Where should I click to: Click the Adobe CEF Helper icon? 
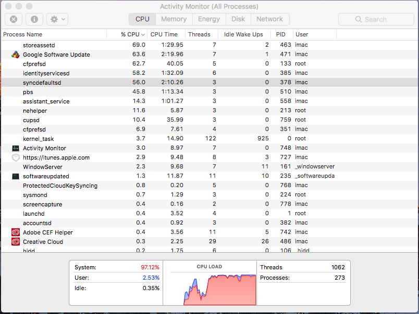tap(16, 232)
